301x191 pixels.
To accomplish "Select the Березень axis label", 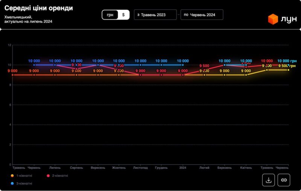I will pyautogui.click(x=224, y=168).
